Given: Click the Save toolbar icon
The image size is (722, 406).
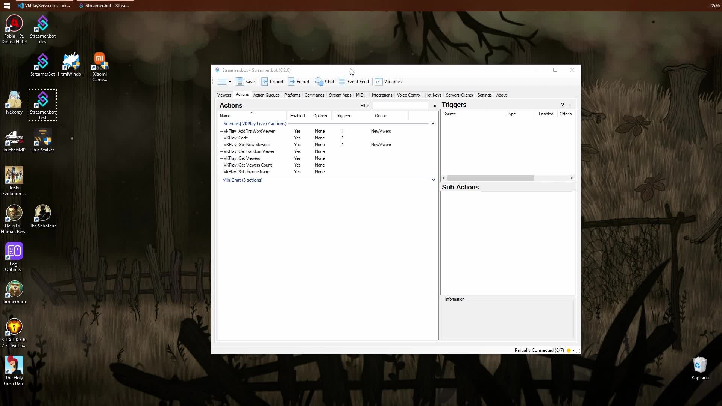Looking at the screenshot, I should [x=240, y=82].
